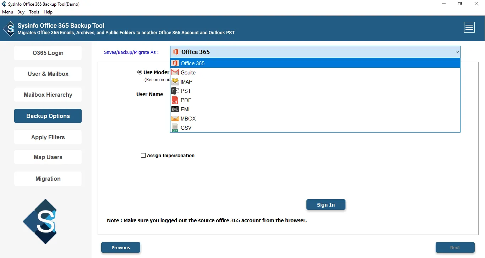
Task: Open the Map Users step
Action: point(48,157)
